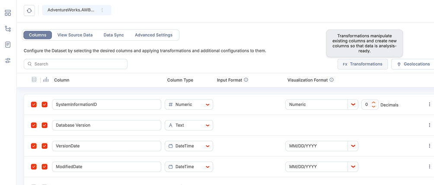This screenshot has height=185, width=434.
Task: Open the dashboard grid icon in sidebar
Action: pos(8,13)
